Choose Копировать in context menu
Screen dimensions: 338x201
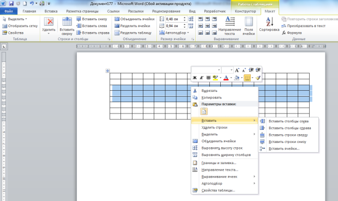click(x=225, y=97)
